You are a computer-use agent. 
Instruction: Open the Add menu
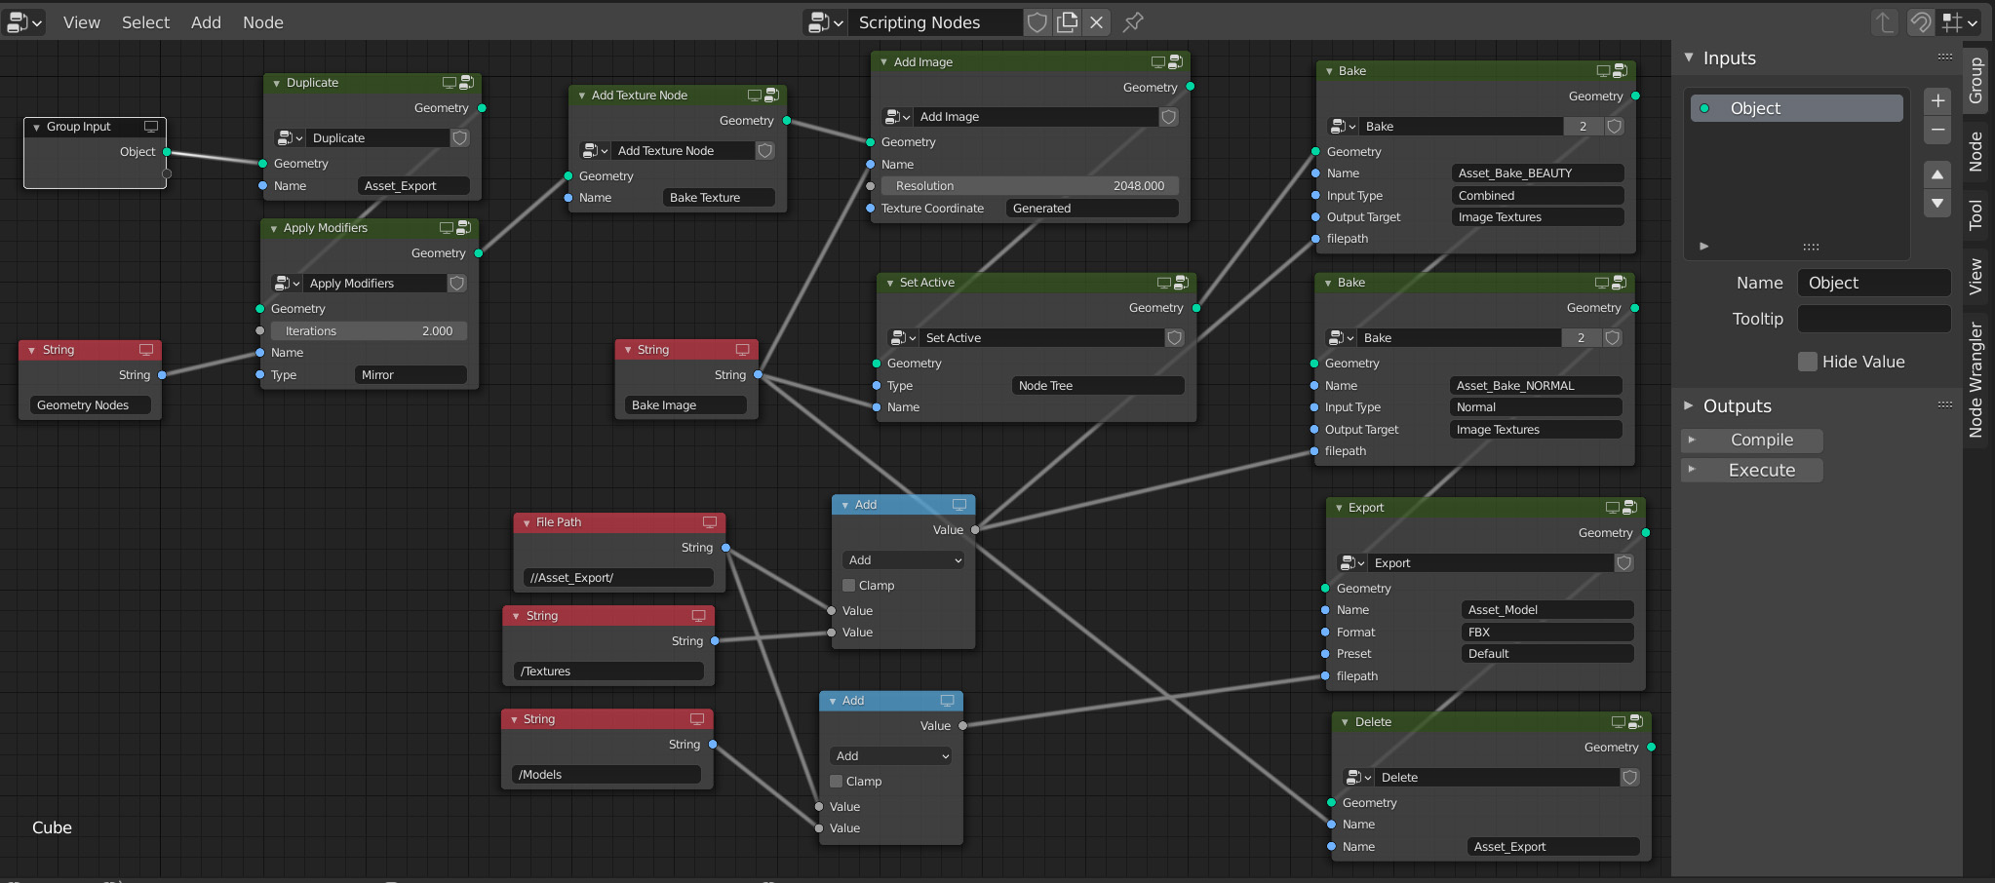(206, 22)
